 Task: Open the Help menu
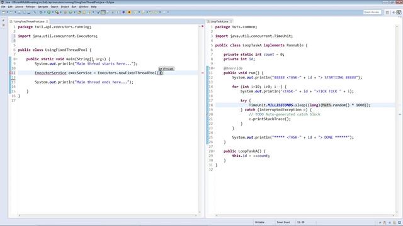click(x=94, y=7)
